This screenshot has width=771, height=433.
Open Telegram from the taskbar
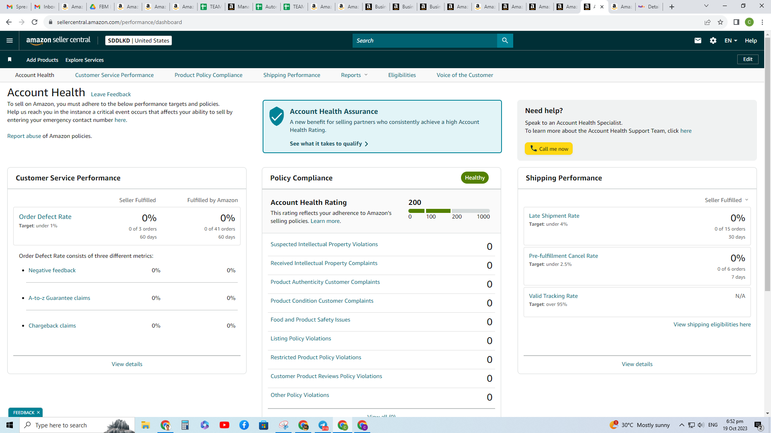[323, 425]
